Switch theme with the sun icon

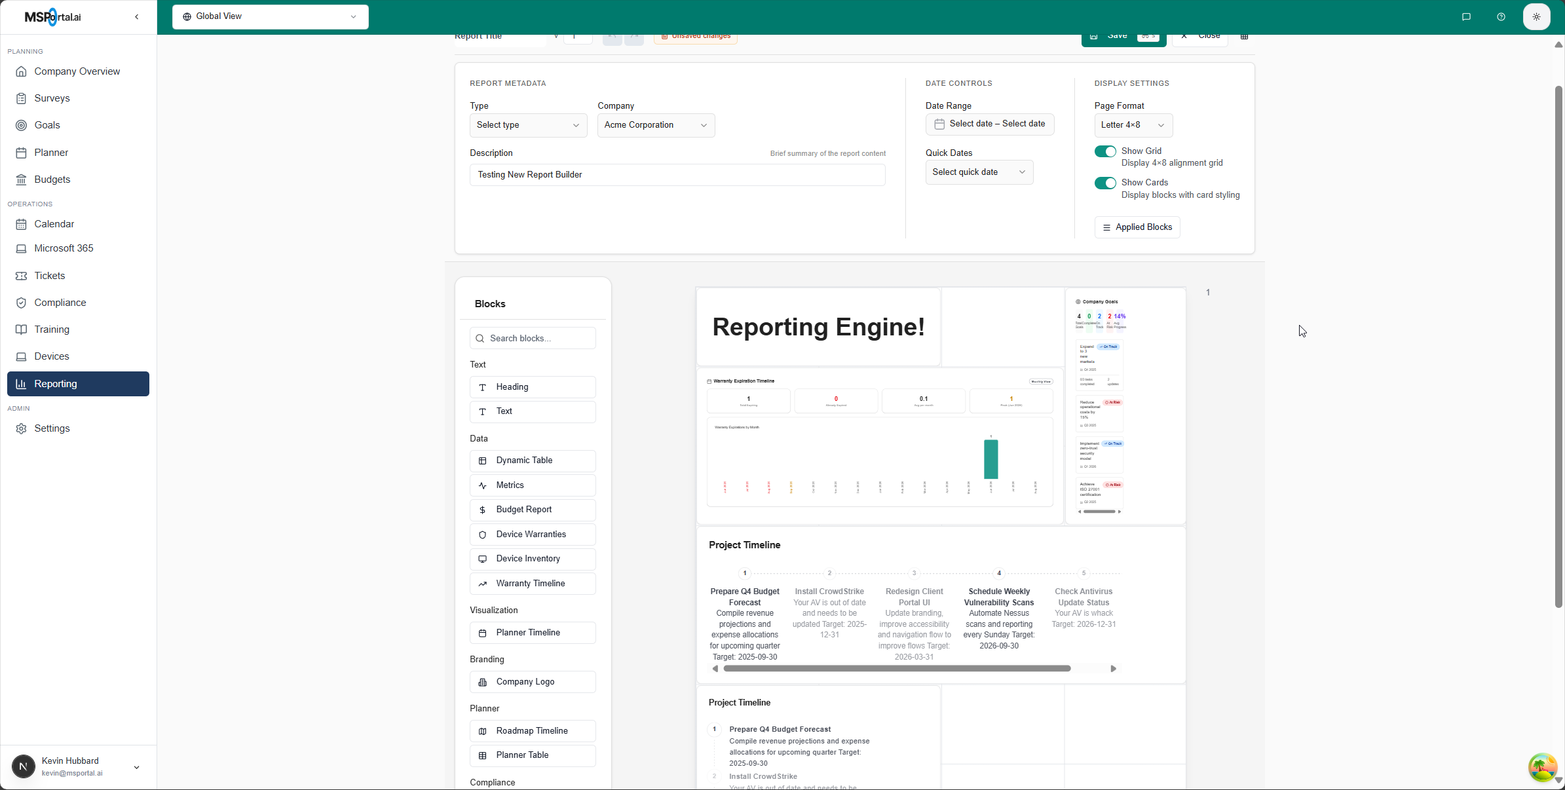[x=1536, y=17]
